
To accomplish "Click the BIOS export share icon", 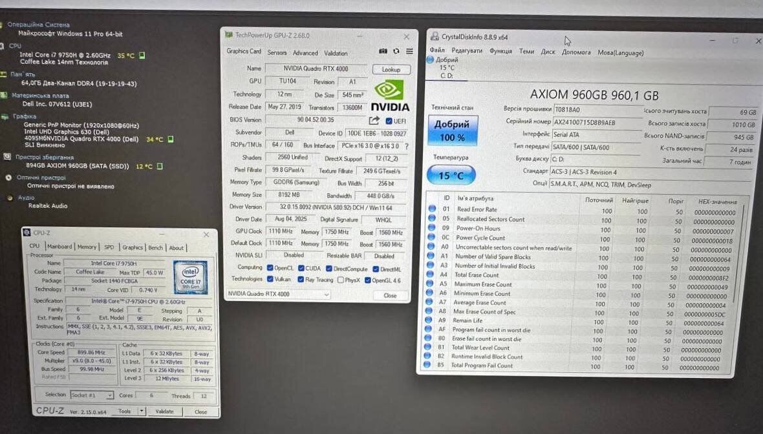I will pyautogui.click(x=374, y=120).
